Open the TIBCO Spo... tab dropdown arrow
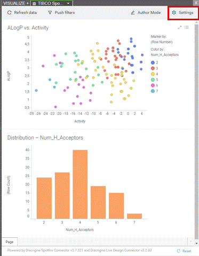 pyautogui.click(x=68, y=3)
